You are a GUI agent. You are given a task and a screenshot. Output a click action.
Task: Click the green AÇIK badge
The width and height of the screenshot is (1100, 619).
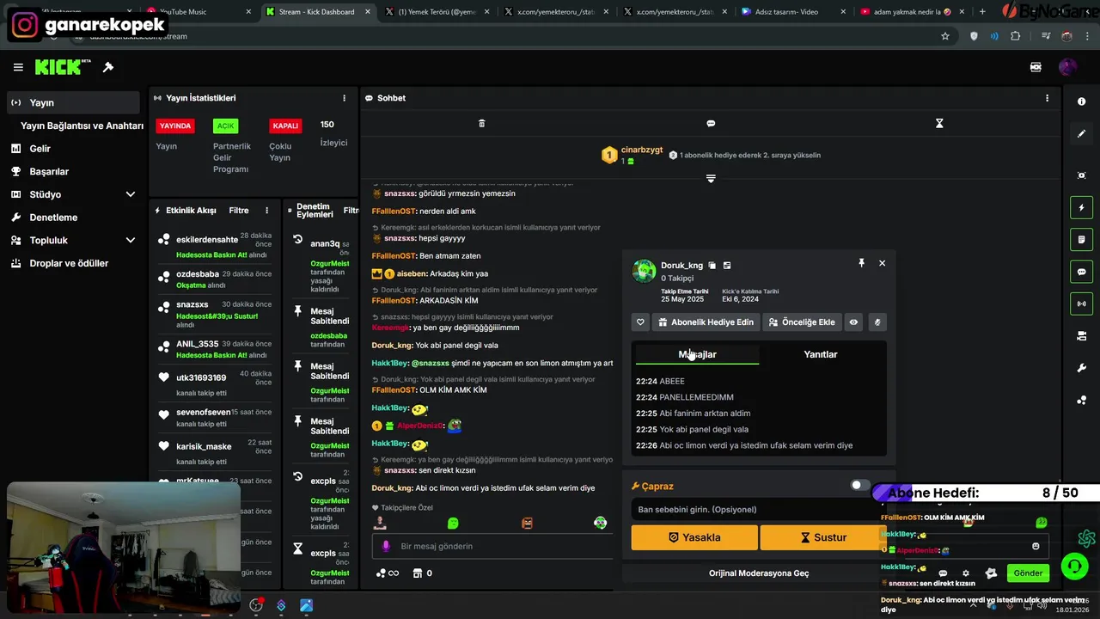225,126
